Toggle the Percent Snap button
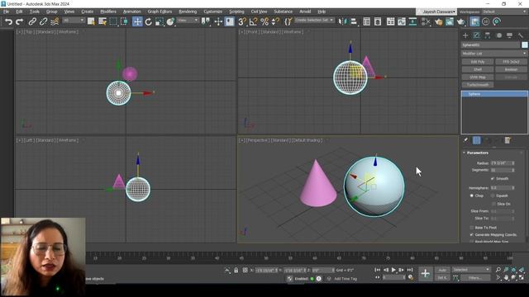This screenshot has height=297, width=529. click(264, 22)
